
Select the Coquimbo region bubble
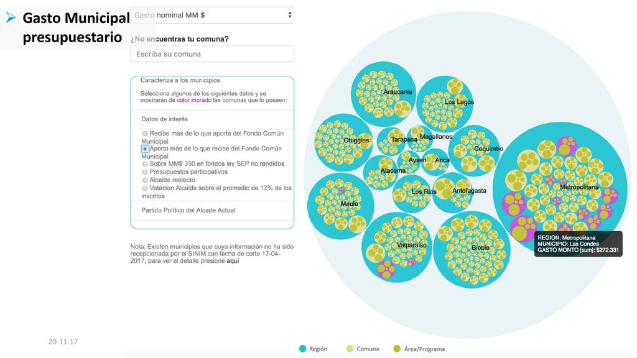[x=474, y=151]
